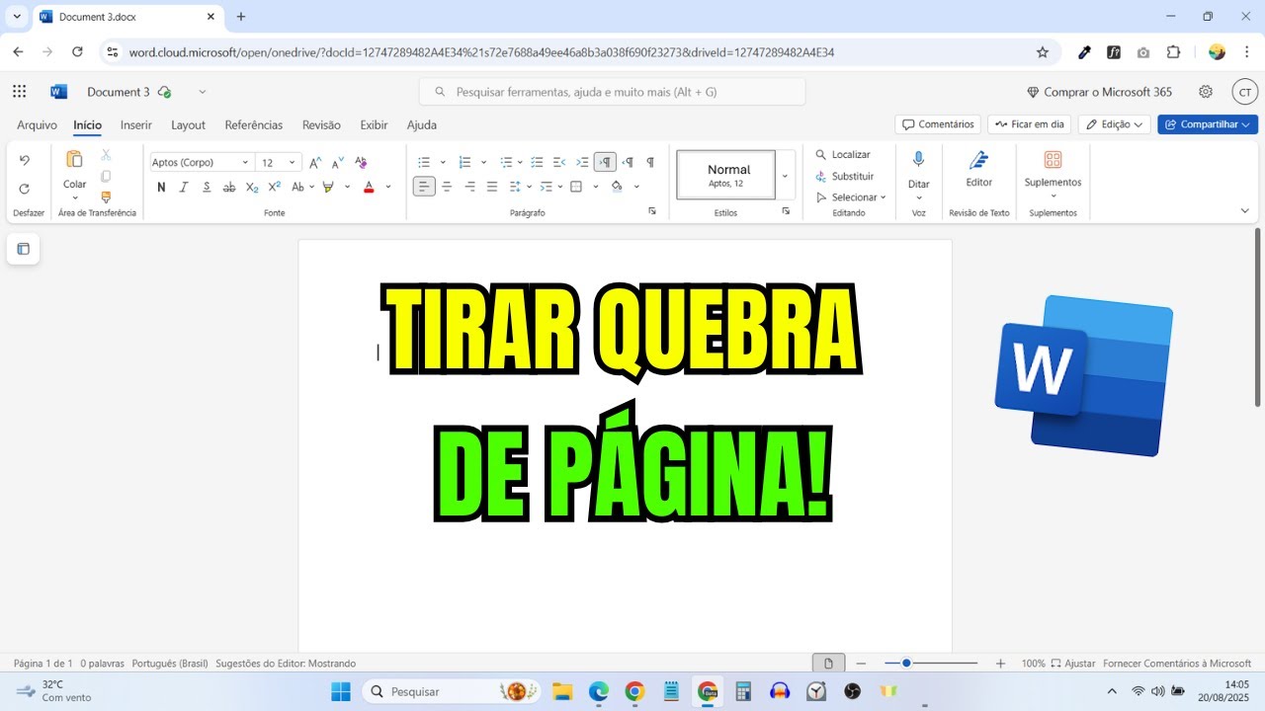
Task: Open the Inserir tab
Action: click(136, 125)
